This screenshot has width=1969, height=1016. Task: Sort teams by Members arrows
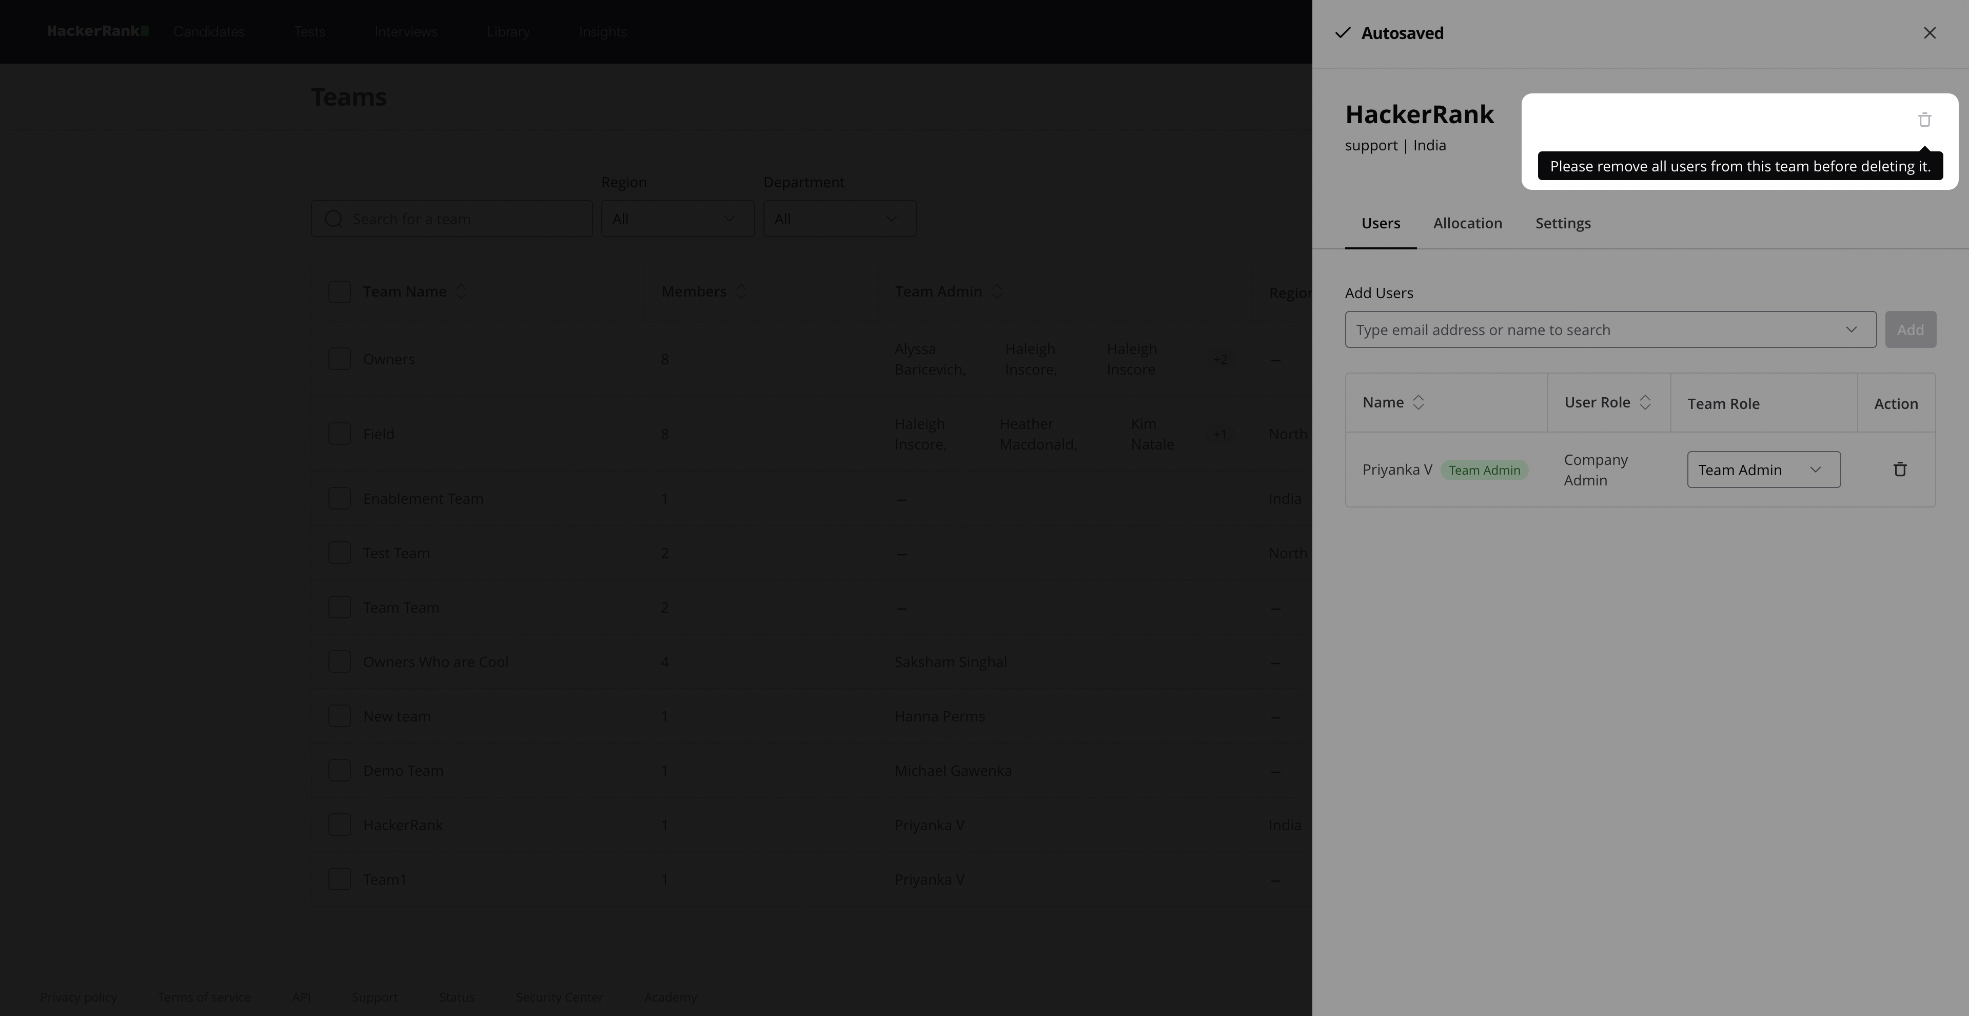(741, 292)
